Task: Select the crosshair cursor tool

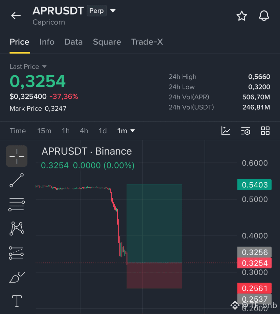Action: [x=17, y=156]
